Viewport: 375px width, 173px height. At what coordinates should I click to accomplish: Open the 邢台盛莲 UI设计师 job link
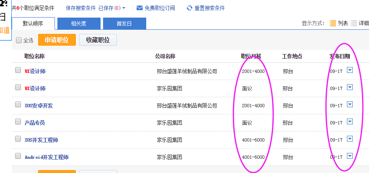[35, 71]
